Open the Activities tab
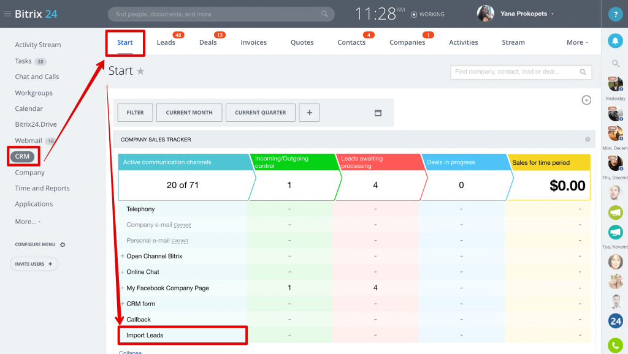Viewport: 628px width, 354px height. tap(464, 42)
